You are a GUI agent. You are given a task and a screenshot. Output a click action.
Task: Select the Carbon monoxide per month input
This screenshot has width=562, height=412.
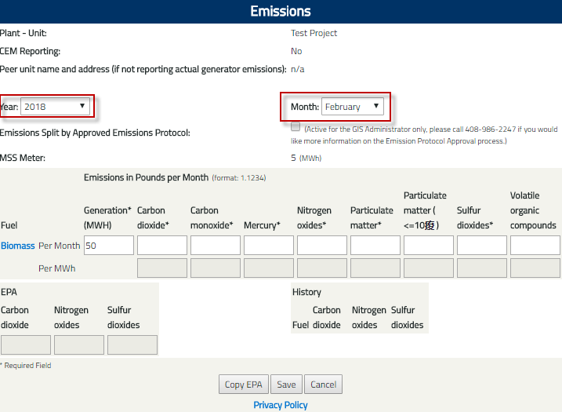[215, 246]
